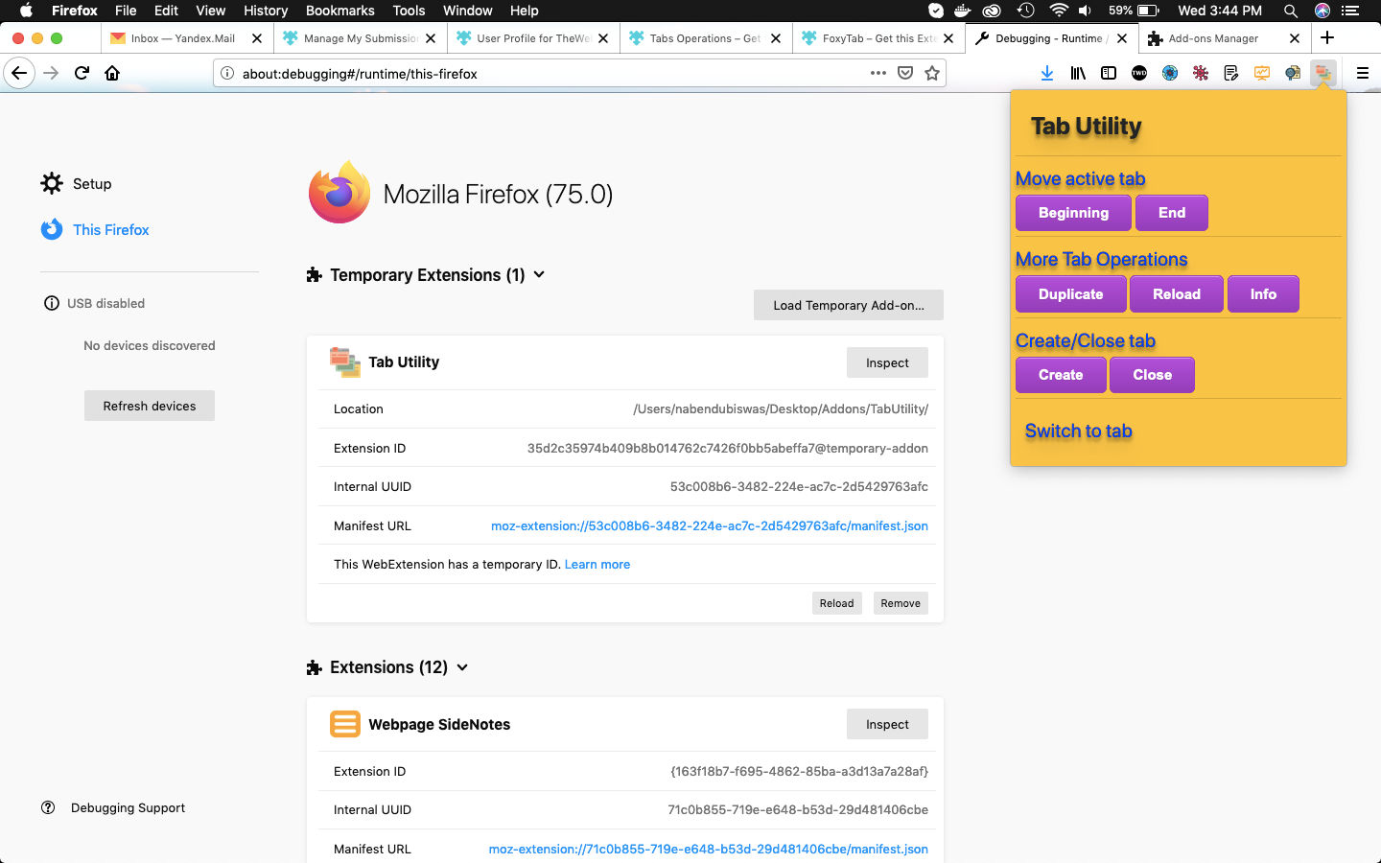The height and width of the screenshot is (863, 1381).
Task: Go to the home page icon
Action: point(112,73)
